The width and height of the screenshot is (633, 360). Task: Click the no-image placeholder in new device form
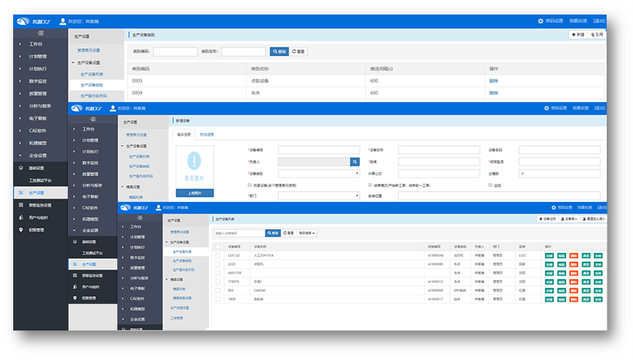coord(194,167)
